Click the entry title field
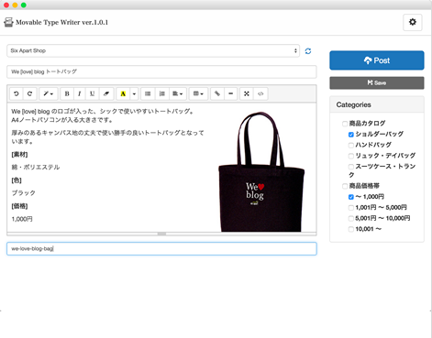 pyautogui.click(x=161, y=71)
